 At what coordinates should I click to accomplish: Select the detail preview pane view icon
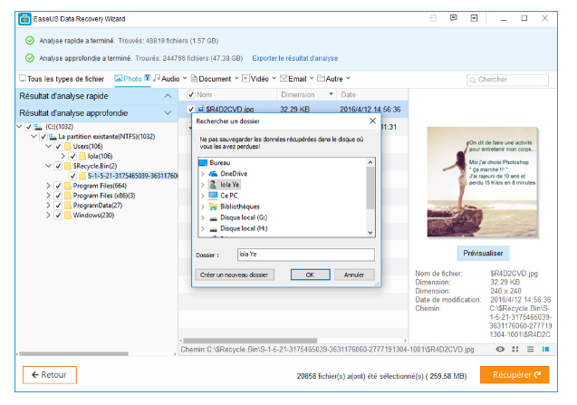(x=545, y=349)
